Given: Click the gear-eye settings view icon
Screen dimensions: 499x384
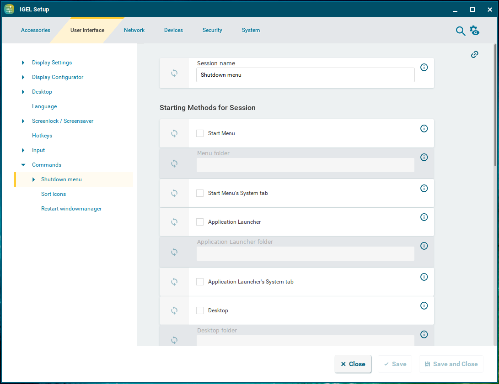Looking at the screenshot, I should click(474, 31).
